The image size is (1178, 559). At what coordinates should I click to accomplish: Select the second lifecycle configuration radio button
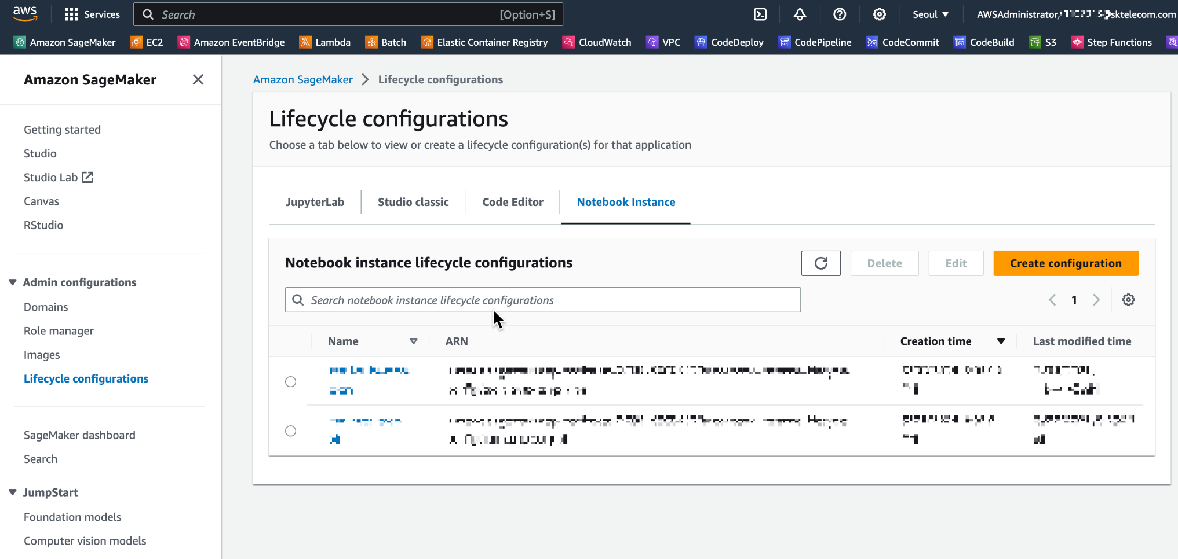(x=291, y=431)
